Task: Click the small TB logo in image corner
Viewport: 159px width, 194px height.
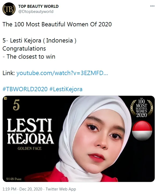Action: coord(5,98)
